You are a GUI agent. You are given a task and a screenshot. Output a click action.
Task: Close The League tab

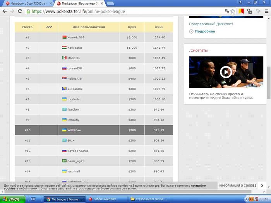[102, 3]
